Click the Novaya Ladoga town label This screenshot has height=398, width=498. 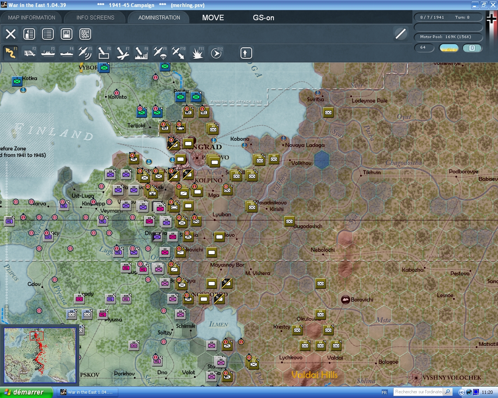coord(305,145)
